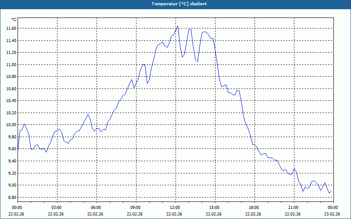Image resolution: width=351 pixels, height=219 pixels.
Task: Click the 23.02.26 date label
Action: click(x=332, y=214)
